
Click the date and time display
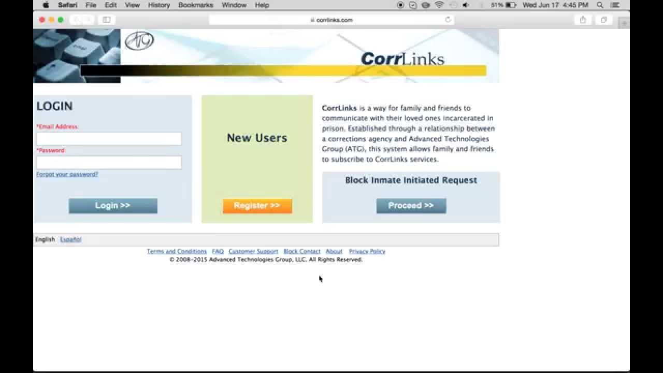(555, 5)
